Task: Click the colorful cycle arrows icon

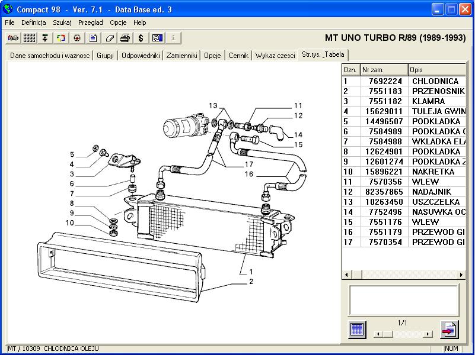Action: 61,38
